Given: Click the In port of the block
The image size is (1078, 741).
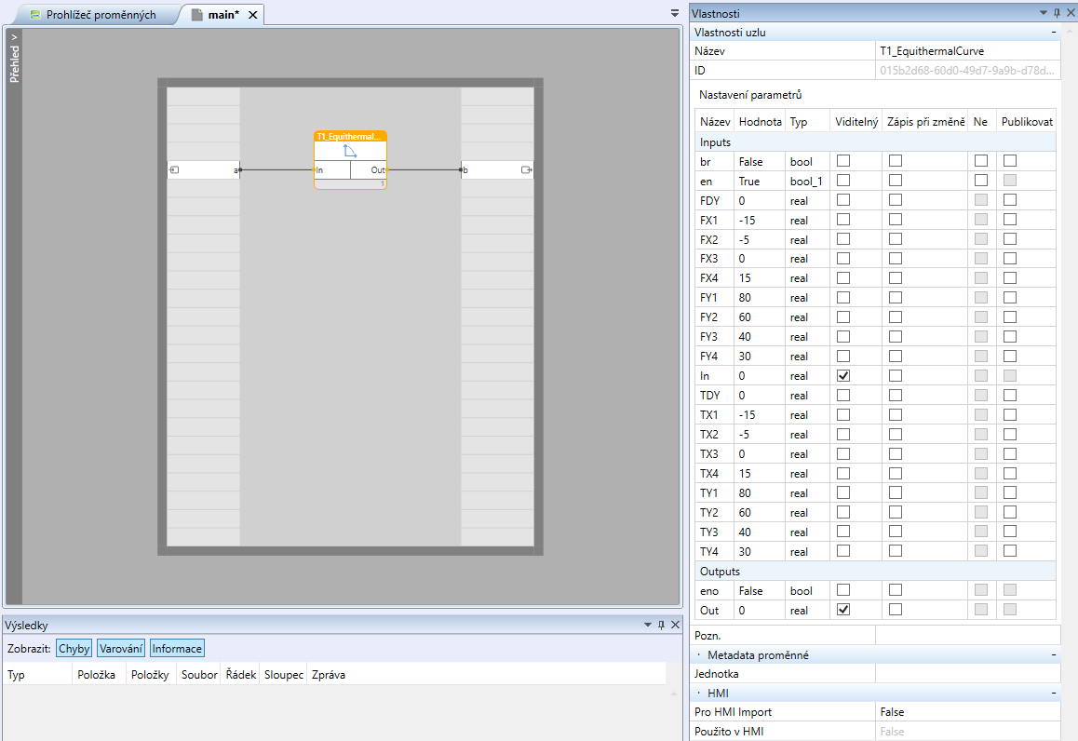Looking at the screenshot, I should point(319,169).
